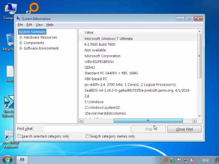
Task: Click the Find what text field
Action: [87, 128]
